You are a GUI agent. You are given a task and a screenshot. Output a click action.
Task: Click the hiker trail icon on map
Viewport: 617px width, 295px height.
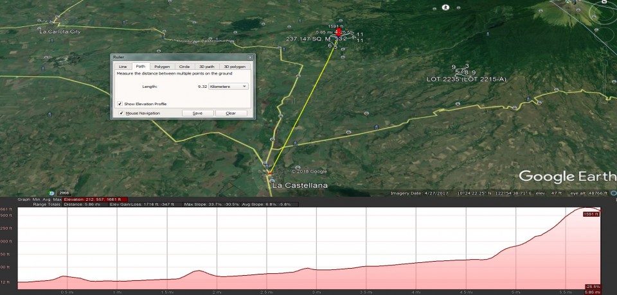coord(445,8)
